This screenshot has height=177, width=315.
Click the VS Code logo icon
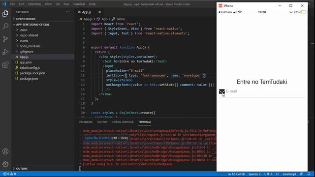(4, 4)
